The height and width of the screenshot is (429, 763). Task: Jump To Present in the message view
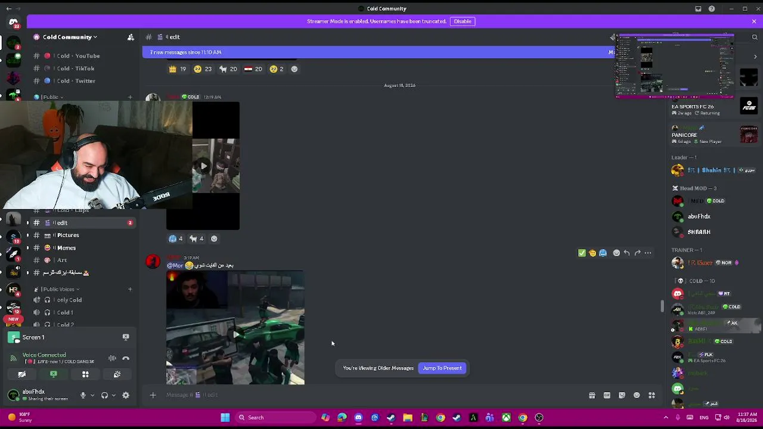(442, 368)
